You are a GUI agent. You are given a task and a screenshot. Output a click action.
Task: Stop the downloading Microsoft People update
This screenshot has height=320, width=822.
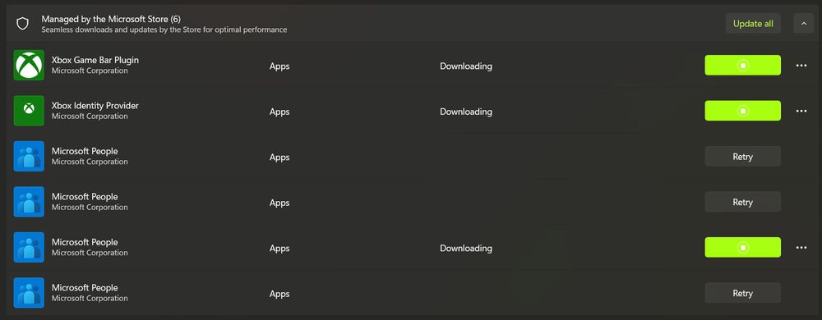coord(742,247)
